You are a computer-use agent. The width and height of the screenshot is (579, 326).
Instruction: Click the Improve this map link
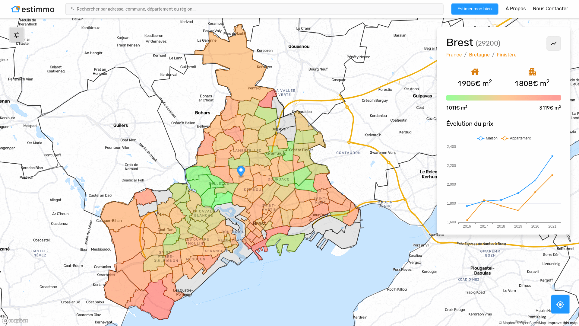562,323
